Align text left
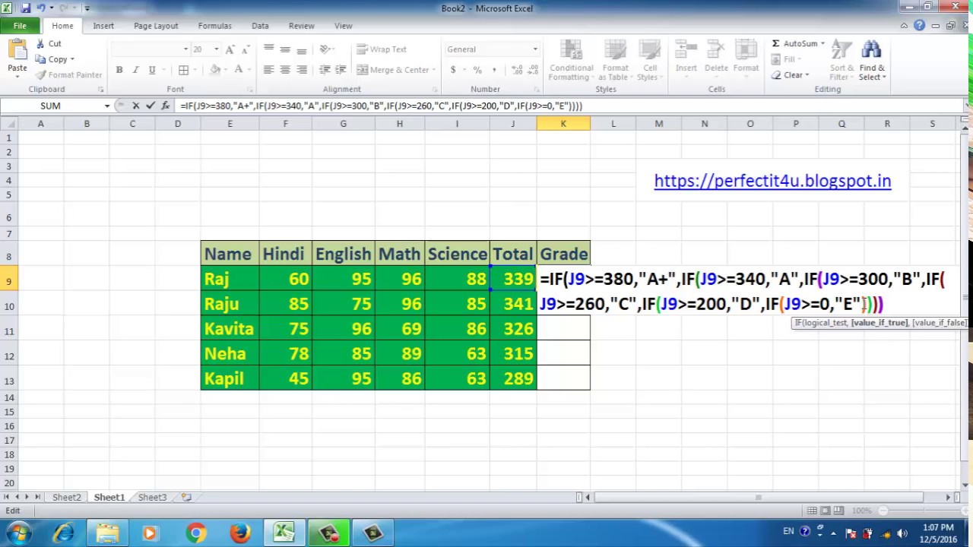 pyautogui.click(x=268, y=70)
